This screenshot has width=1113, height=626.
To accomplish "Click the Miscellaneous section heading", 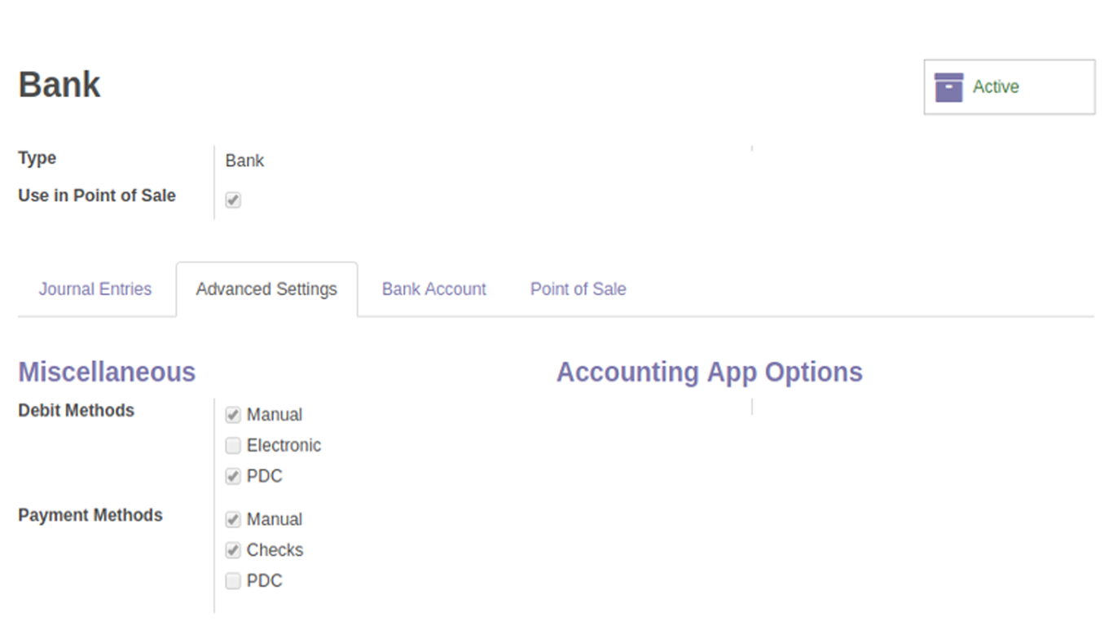I will 107,372.
